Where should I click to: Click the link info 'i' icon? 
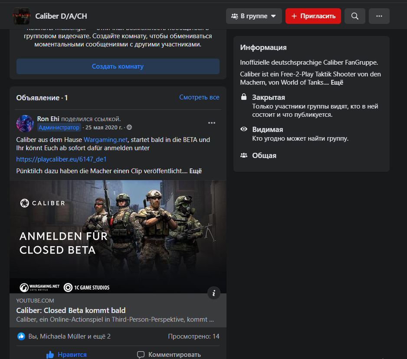click(x=213, y=293)
